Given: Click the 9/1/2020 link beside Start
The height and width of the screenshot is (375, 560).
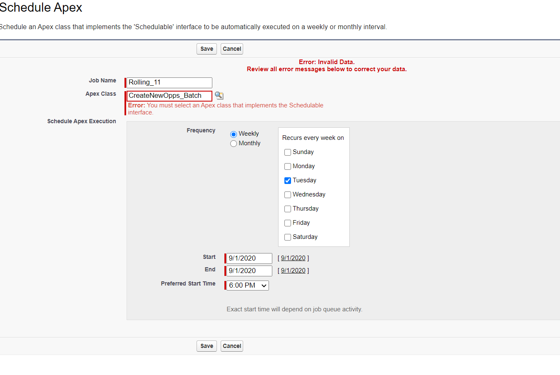Looking at the screenshot, I should click(293, 258).
